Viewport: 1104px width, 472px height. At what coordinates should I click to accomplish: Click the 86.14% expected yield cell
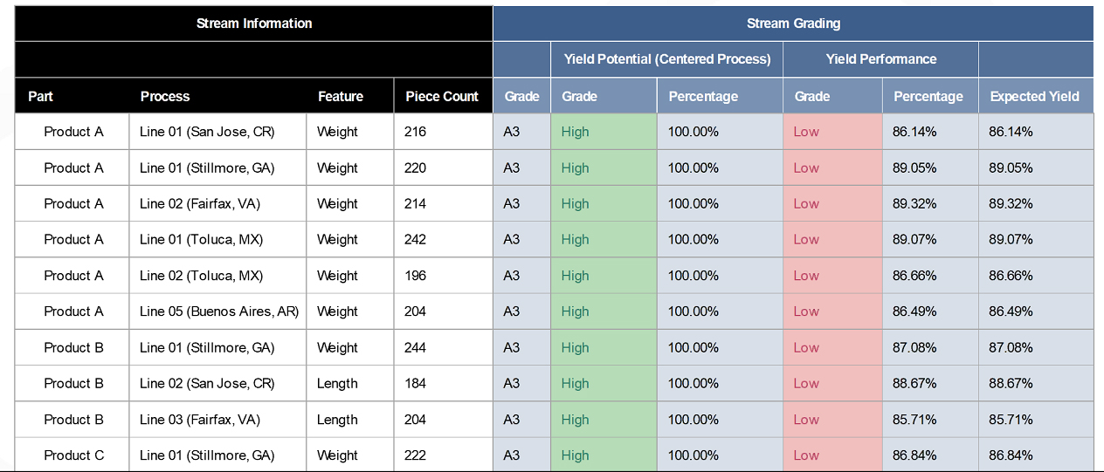click(x=1011, y=132)
